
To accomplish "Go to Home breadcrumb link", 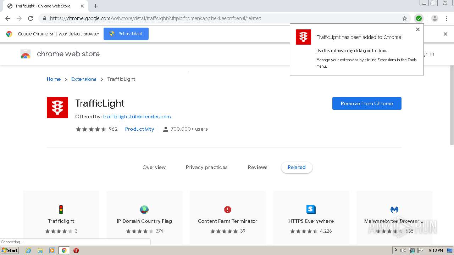I will tap(54, 79).
